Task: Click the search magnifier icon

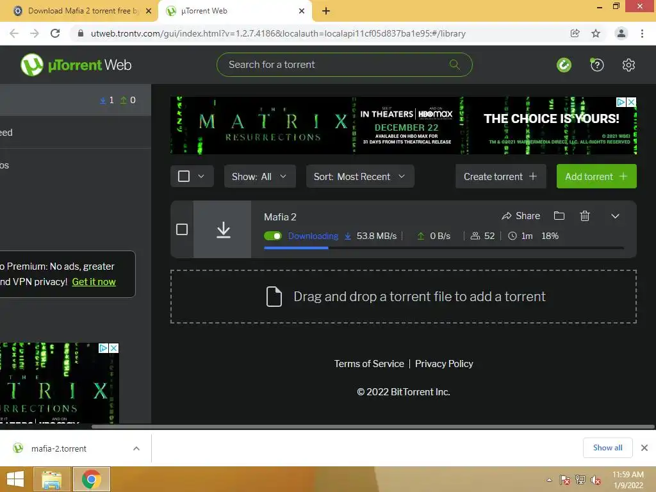Action: pos(454,65)
